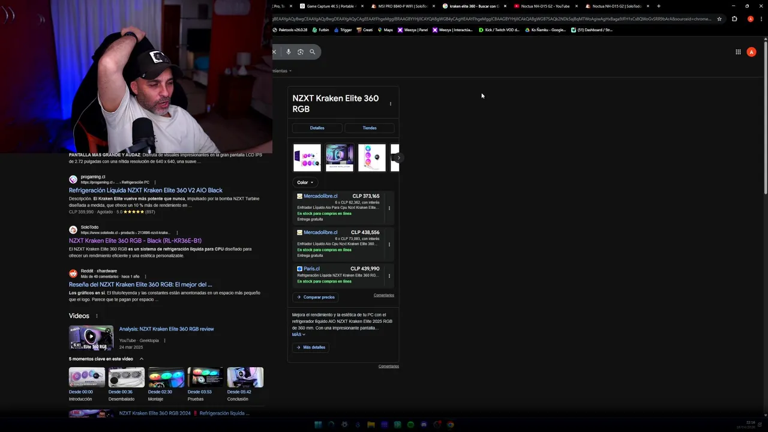This screenshot has height=432, width=768.
Task: Open more options next to Videos heading
Action: (97, 316)
